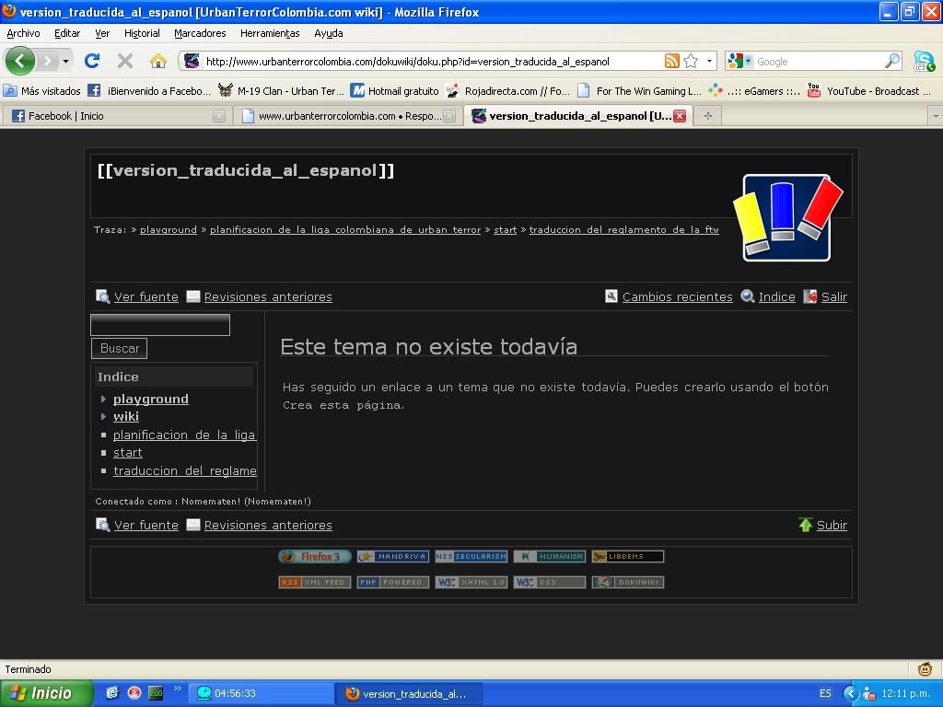Click the RSS XML Feed footer badge
943x707 pixels.
315,583
